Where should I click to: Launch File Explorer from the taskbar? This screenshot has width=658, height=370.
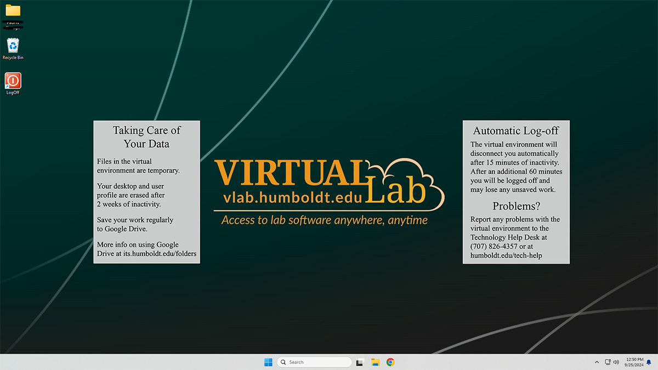click(x=376, y=362)
